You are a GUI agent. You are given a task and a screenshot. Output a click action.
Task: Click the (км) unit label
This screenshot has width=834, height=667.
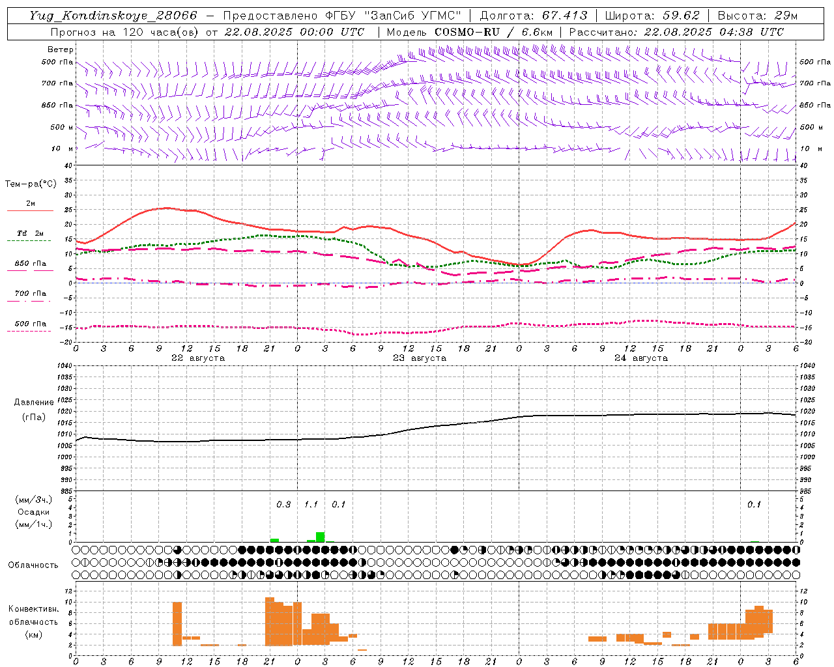pyautogui.click(x=33, y=634)
